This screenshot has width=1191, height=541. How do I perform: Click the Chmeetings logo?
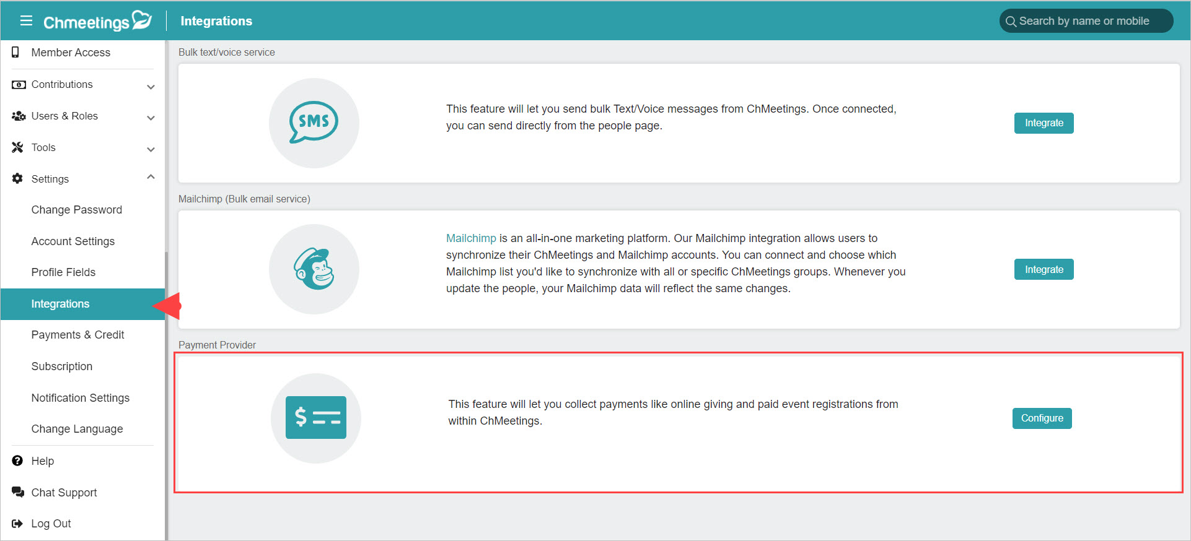(97, 21)
